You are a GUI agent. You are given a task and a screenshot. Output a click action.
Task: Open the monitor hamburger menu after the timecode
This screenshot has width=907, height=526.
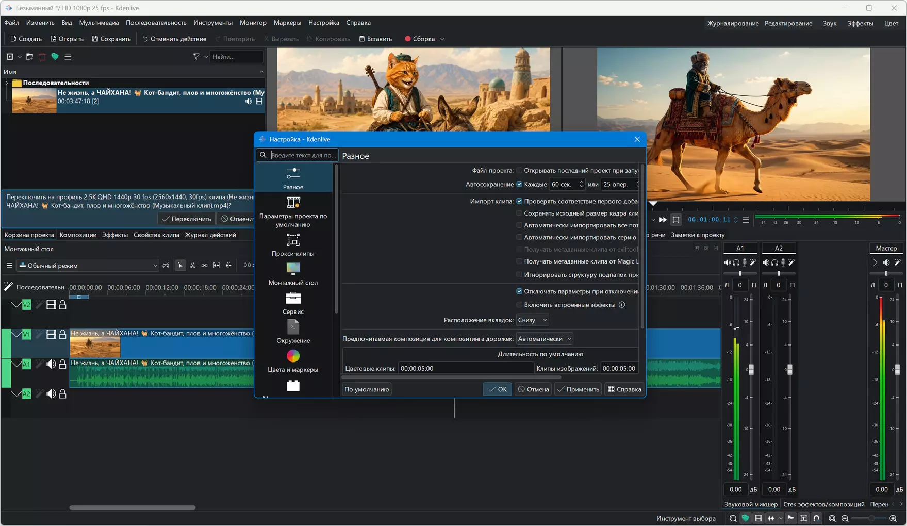(746, 220)
